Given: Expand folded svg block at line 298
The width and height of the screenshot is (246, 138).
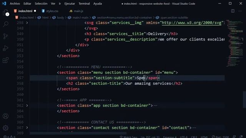Looking at the screenshot, I should pos(27,23).
